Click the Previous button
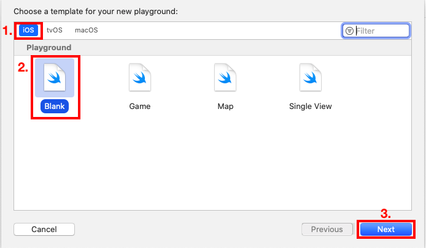Screen dimensions: 426x248 (327, 229)
